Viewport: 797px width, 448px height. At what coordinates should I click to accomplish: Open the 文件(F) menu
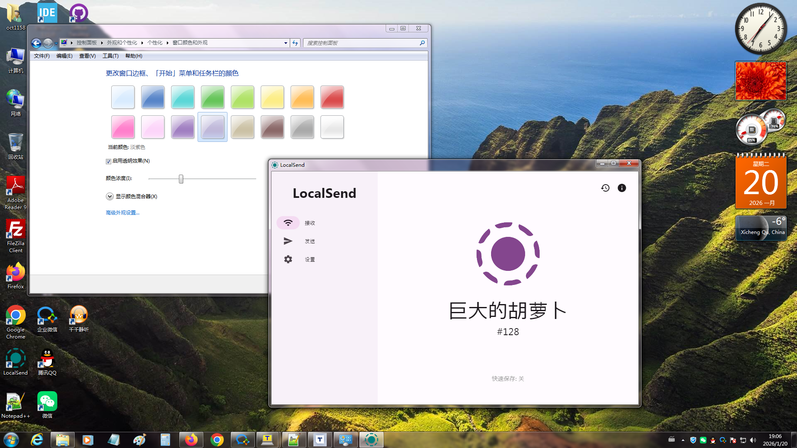point(42,56)
